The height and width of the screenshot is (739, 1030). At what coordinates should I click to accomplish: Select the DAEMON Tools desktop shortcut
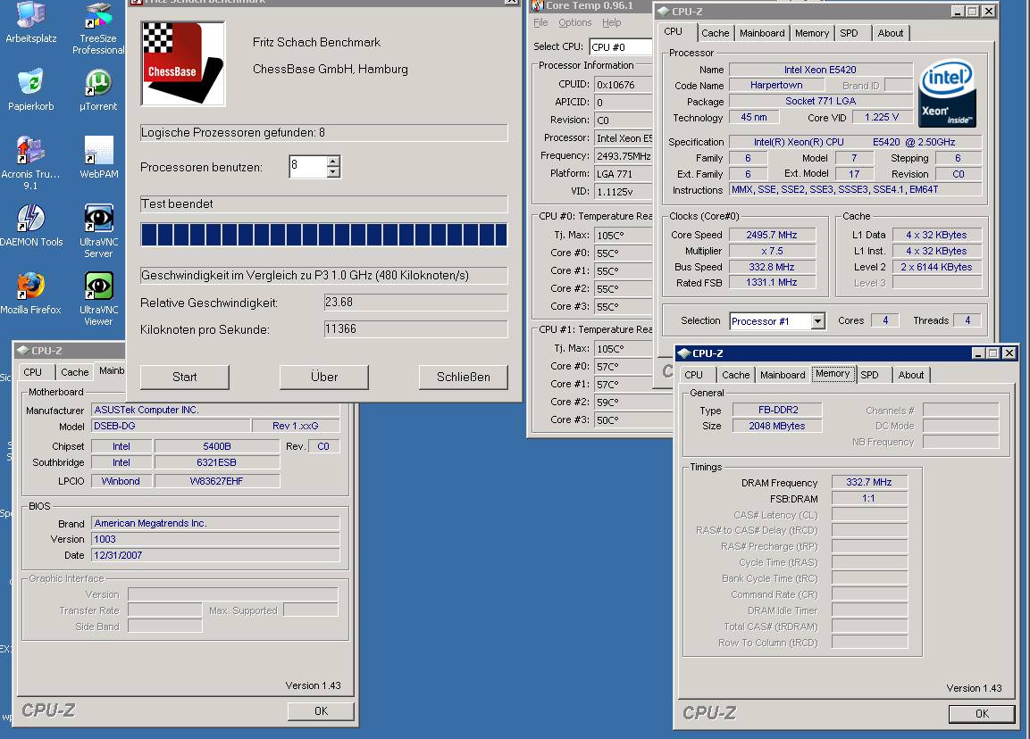pyautogui.click(x=31, y=225)
